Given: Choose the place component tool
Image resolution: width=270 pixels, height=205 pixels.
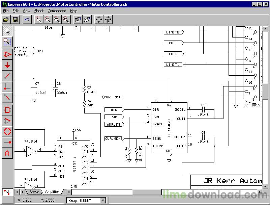Looking at the screenshot, I should click(7, 54).
